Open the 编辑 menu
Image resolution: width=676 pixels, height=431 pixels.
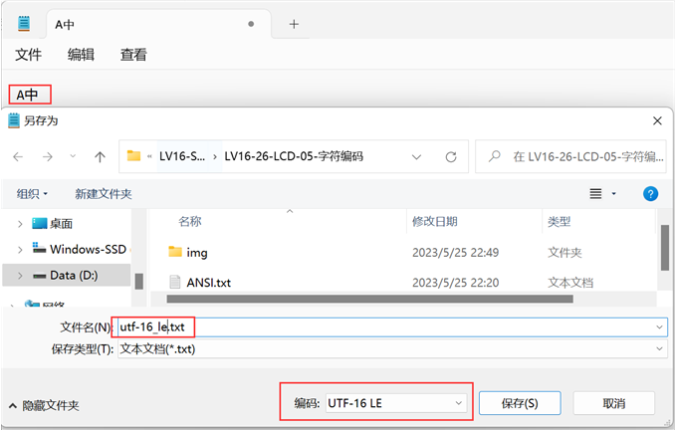[x=81, y=56]
